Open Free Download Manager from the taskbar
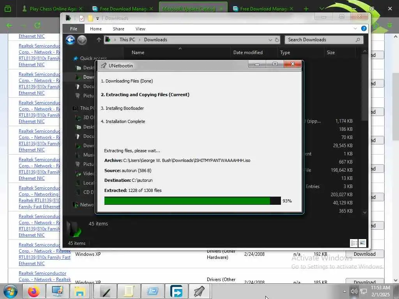Viewport: 399px width, 299px height. 177,291
